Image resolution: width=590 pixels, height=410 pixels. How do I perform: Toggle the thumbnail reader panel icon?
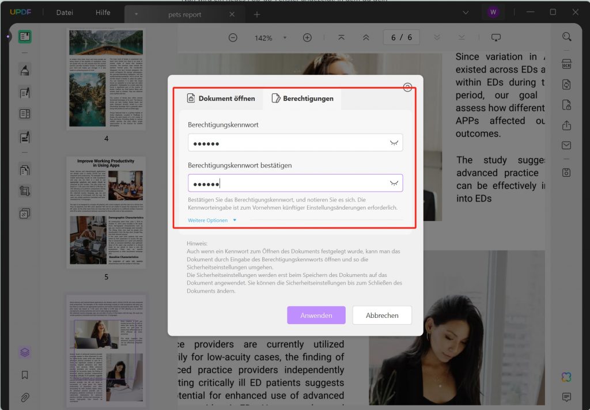25,36
